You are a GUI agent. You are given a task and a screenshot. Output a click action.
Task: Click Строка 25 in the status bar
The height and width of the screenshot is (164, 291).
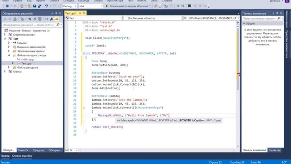pos(215,162)
